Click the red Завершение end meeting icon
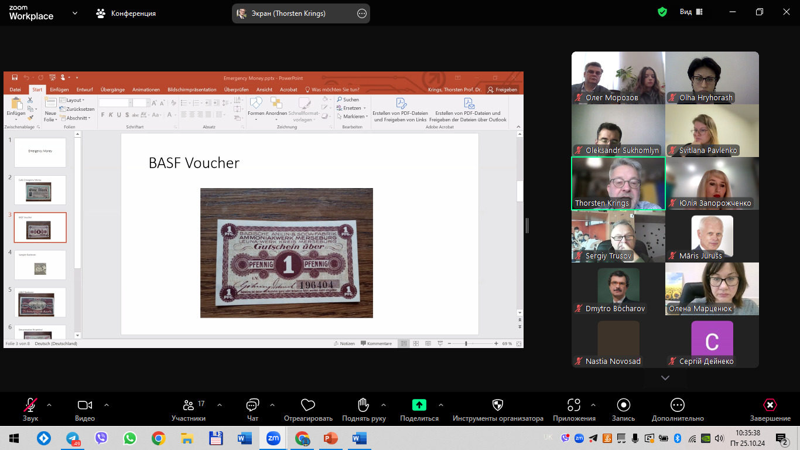The image size is (800, 450). pos(770,405)
